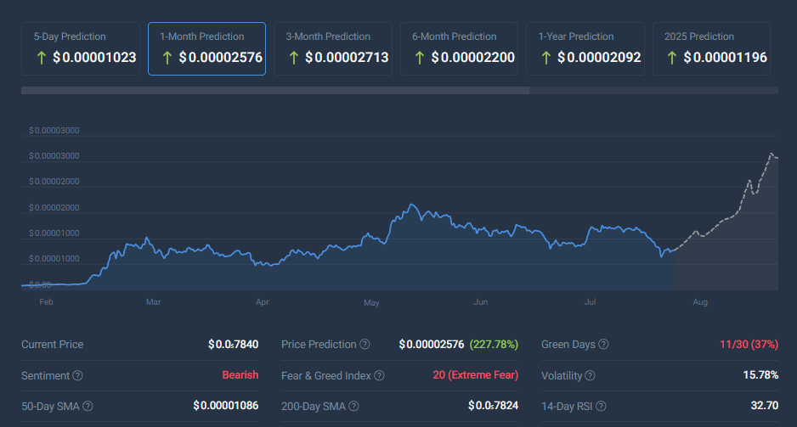Click the dashed forecast line peak in chart

771,154
